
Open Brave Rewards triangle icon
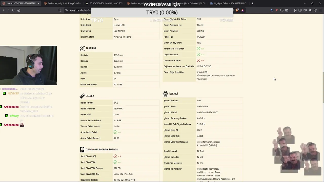[242, 10]
